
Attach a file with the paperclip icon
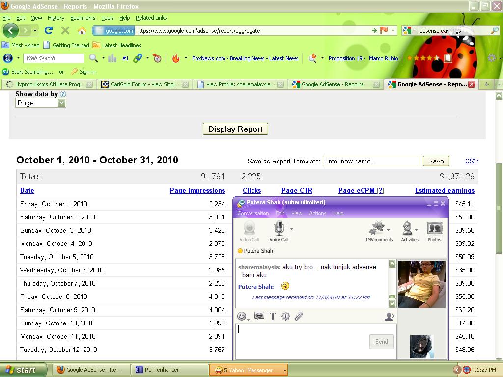299,317
